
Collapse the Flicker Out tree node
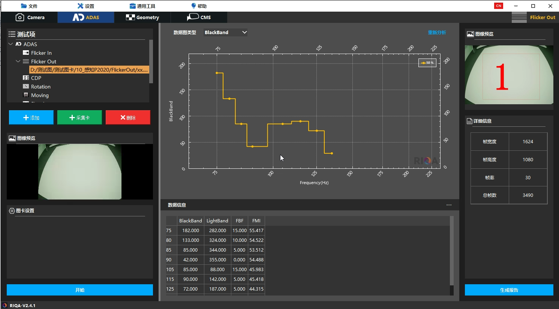tap(18, 61)
